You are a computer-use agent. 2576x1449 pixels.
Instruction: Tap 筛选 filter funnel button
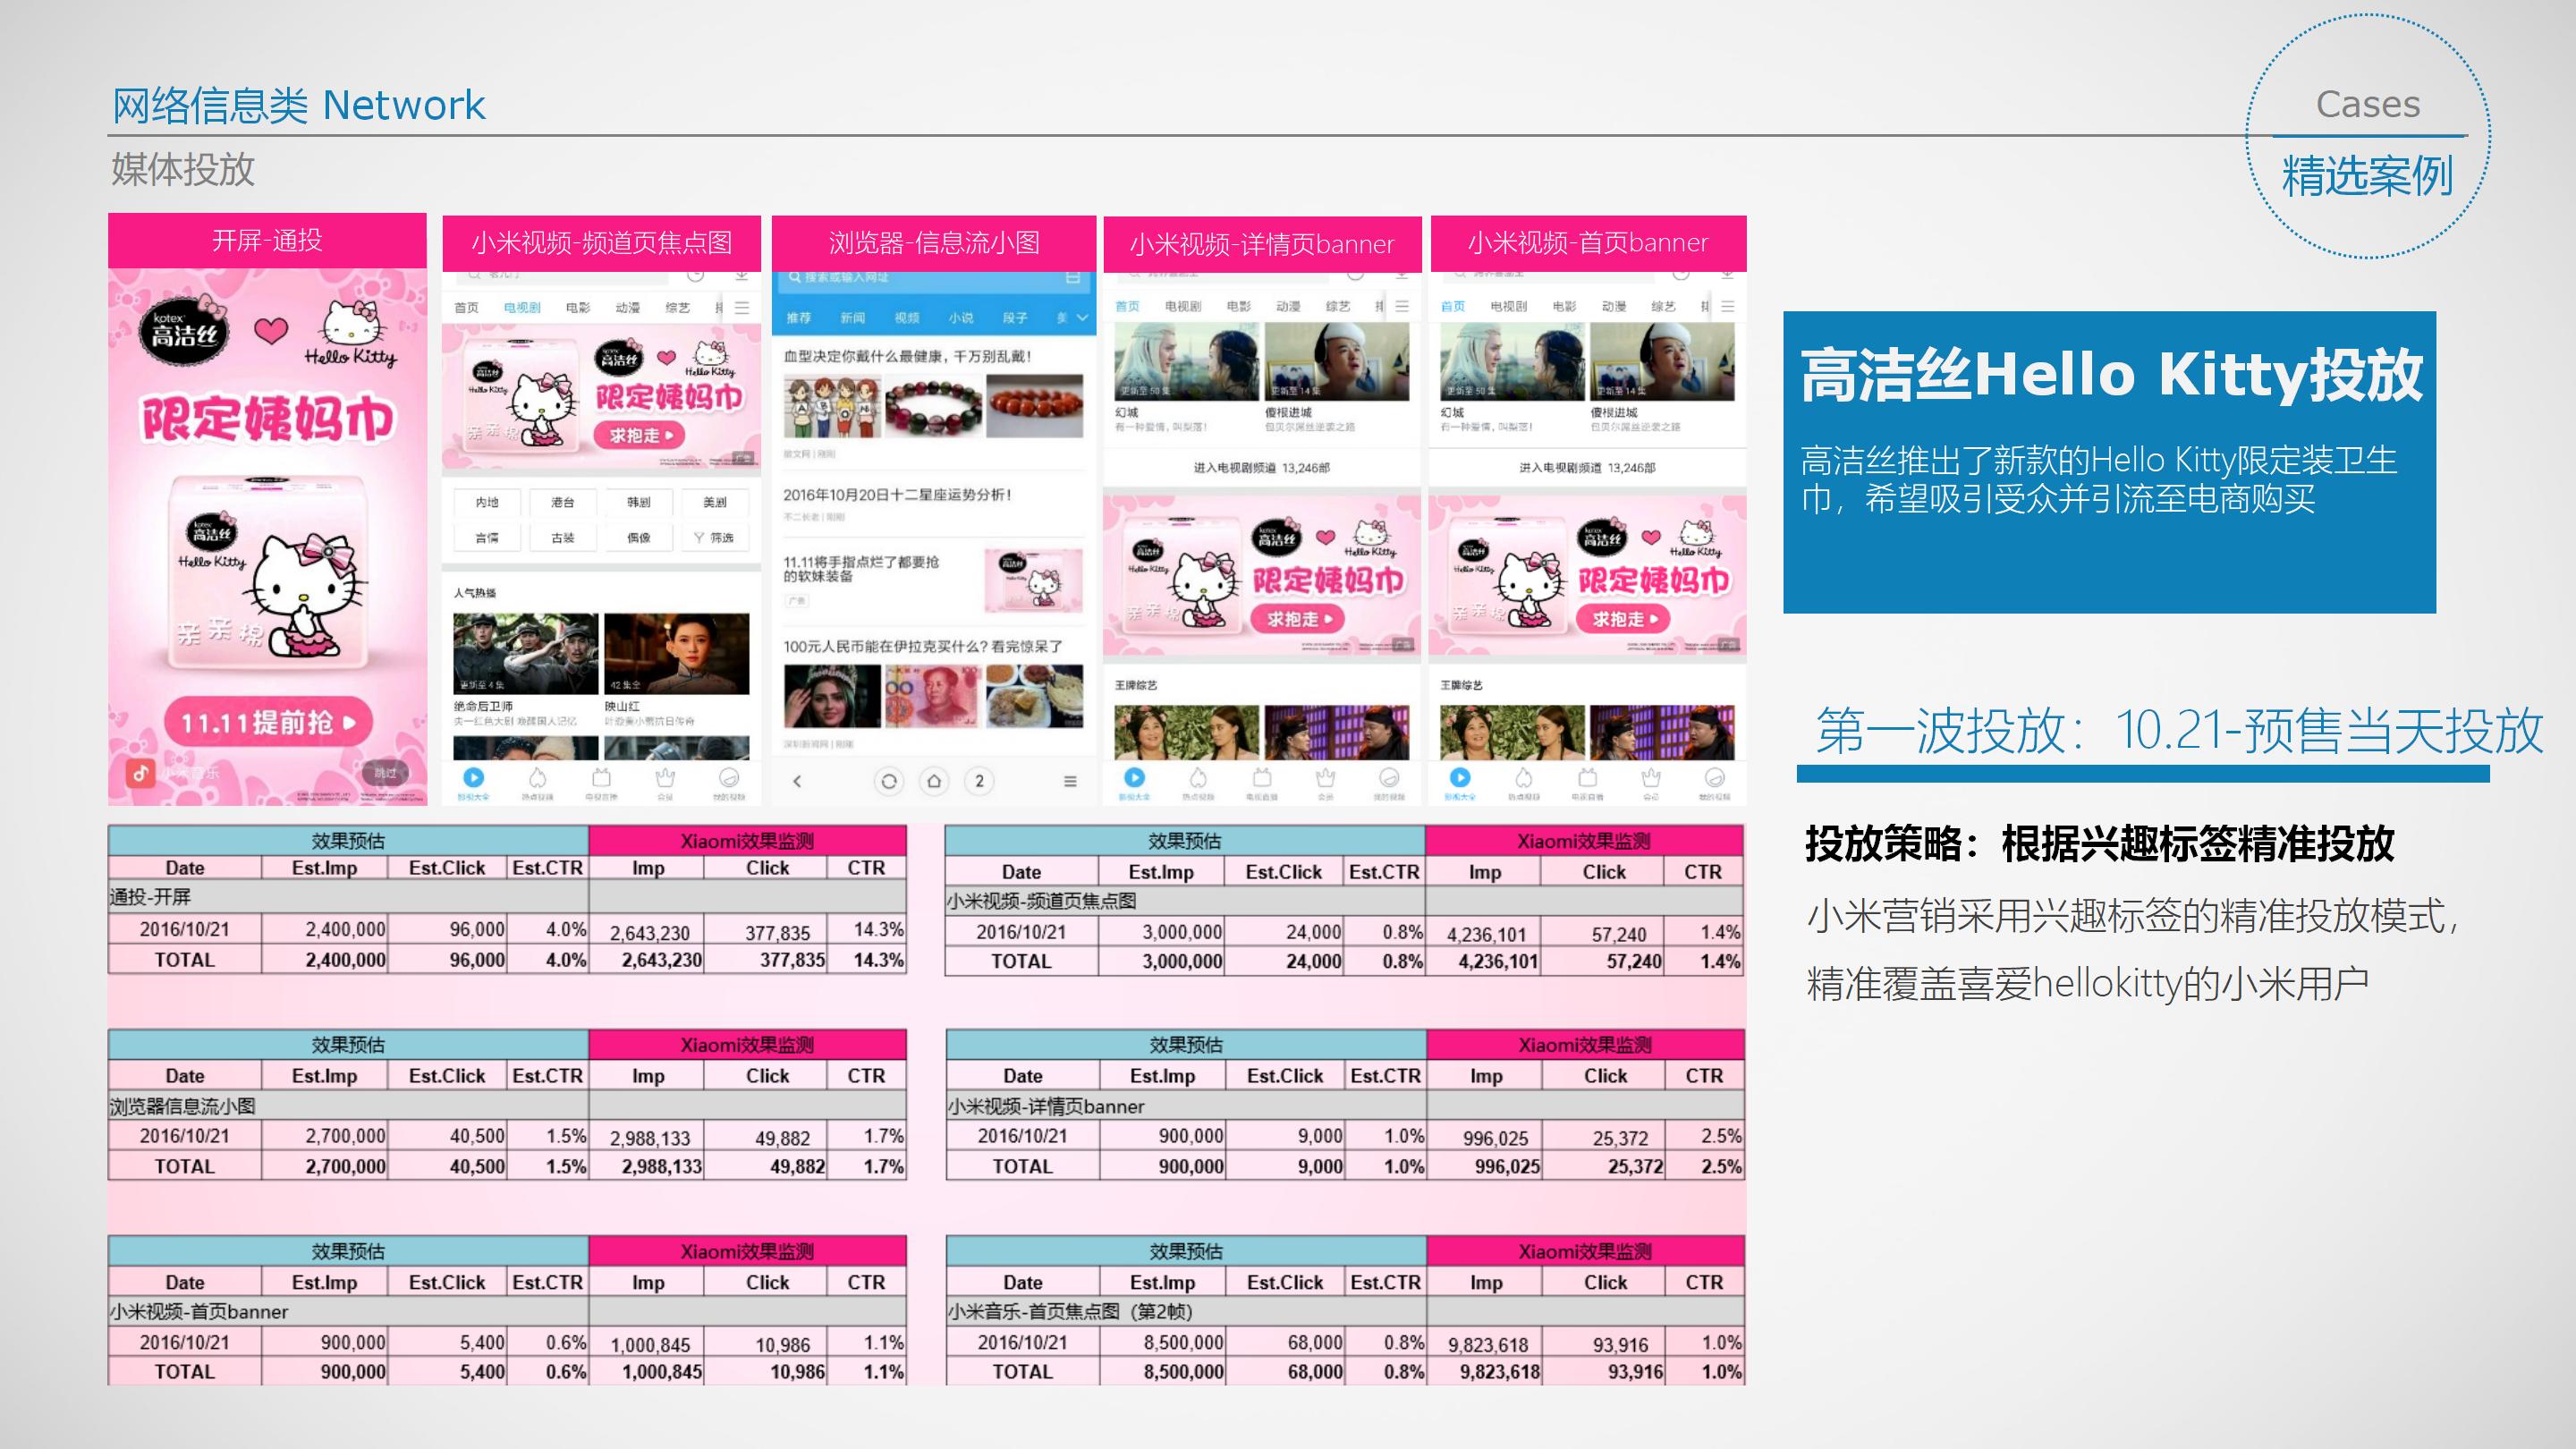click(x=714, y=538)
